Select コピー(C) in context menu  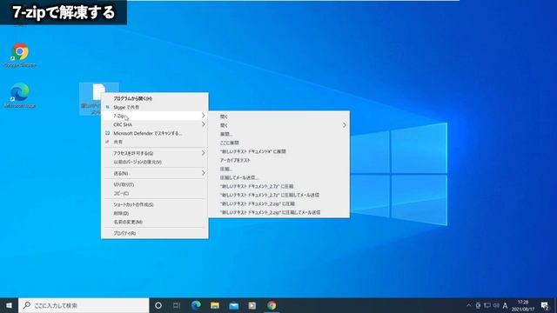coord(155,193)
